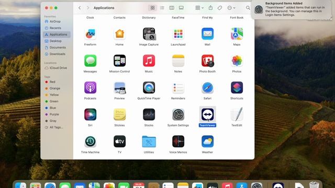Screen dimensions: 335x188
Task: Open the TextEdit app icon
Action: 237,114
